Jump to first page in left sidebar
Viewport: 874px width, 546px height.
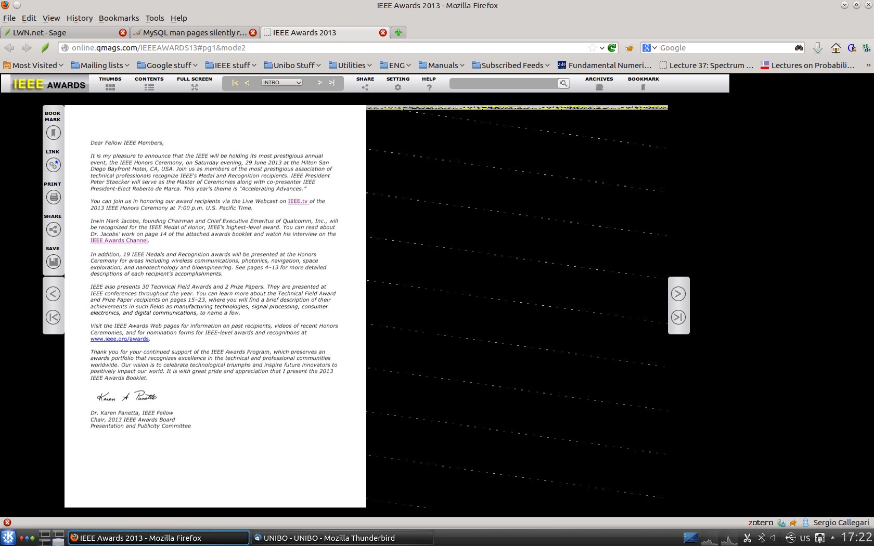click(53, 317)
